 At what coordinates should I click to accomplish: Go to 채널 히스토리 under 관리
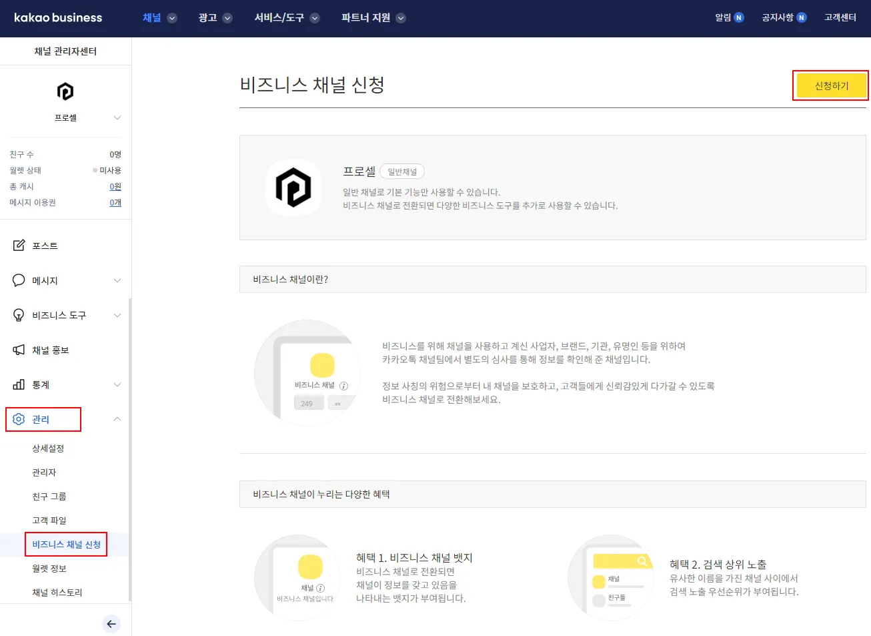click(57, 593)
